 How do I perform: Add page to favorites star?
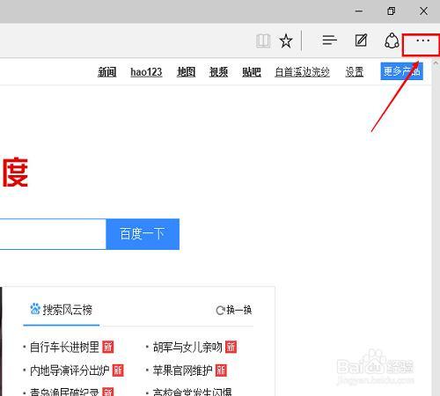(286, 40)
